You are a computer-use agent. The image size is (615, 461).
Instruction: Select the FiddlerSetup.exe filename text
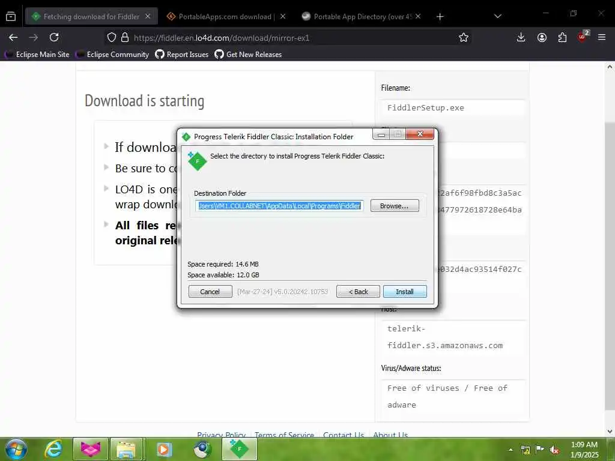[426, 108]
